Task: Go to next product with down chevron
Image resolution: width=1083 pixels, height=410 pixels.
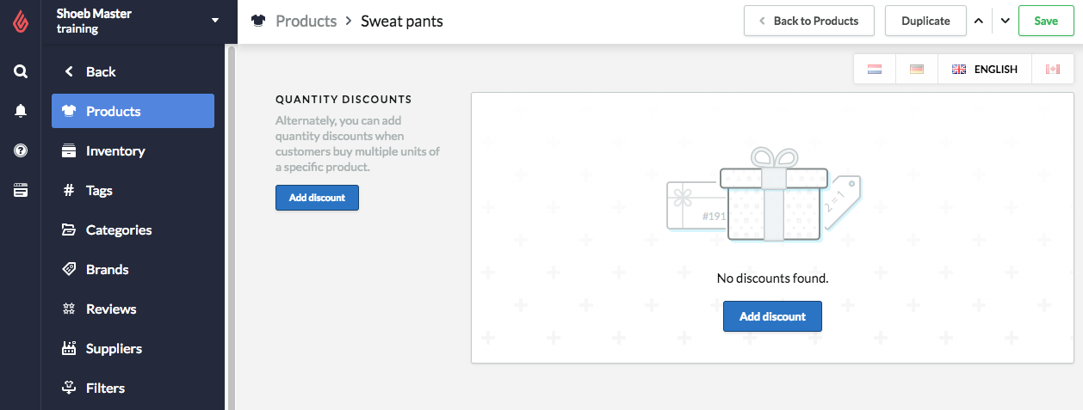Action: [1005, 21]
